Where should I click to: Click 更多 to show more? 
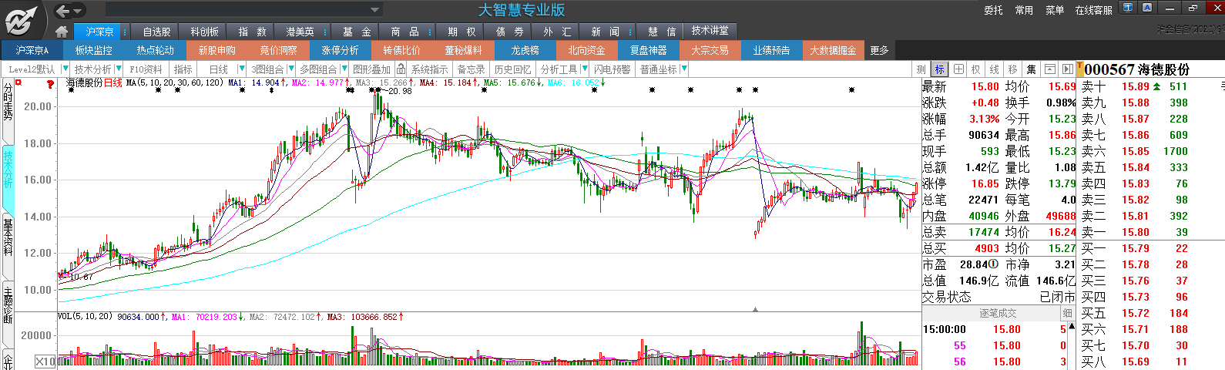[x=880, y=50]
